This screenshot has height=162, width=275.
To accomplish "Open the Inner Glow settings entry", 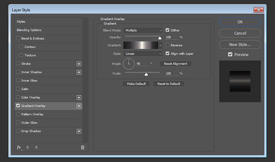I will pyautogui.click(x=29, y=81).
